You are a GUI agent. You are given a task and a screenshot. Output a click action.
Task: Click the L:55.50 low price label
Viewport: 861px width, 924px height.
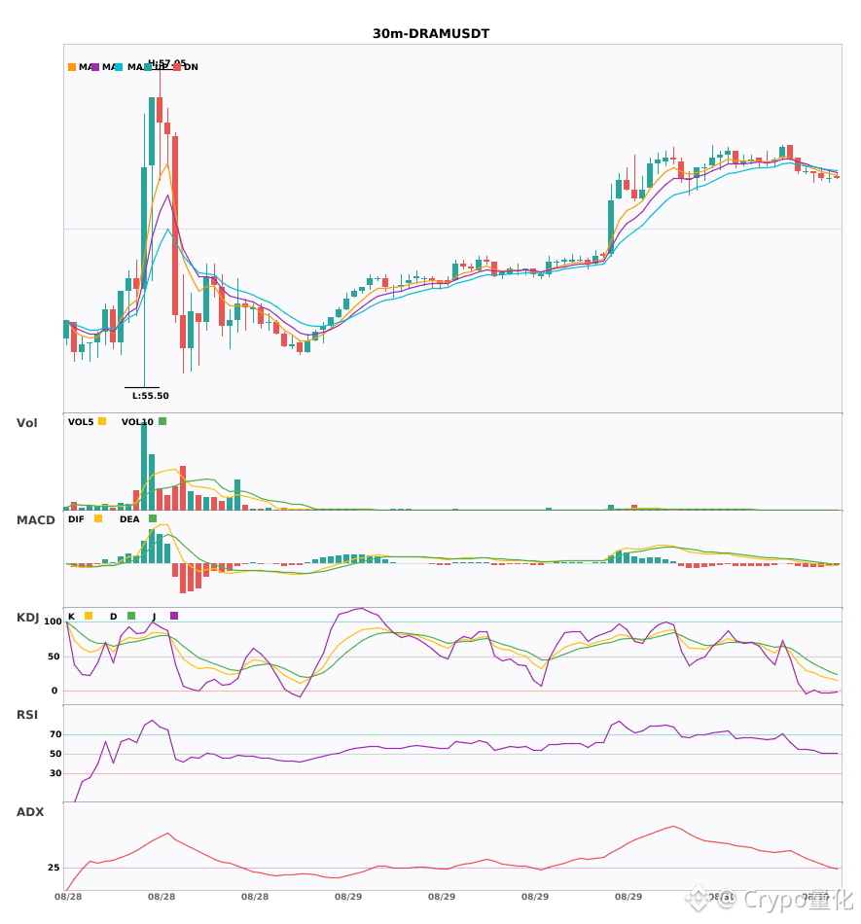click(x=150, y=396)
